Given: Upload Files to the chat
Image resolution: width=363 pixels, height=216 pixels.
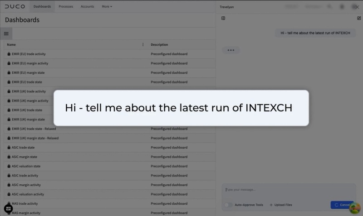Looking at the screenshot, I should (280, 205).
